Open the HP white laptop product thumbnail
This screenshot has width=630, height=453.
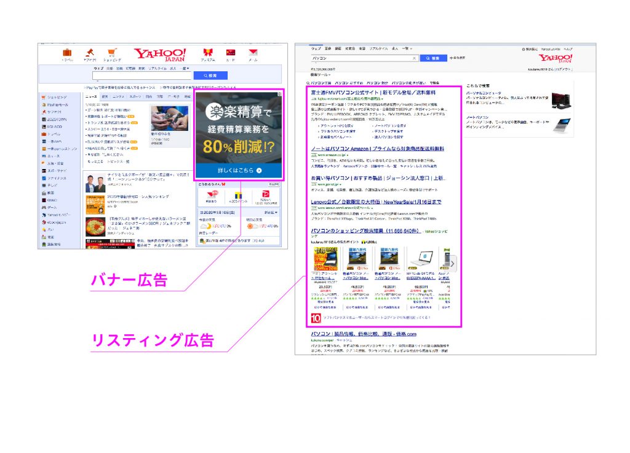[x=421, y=258]
